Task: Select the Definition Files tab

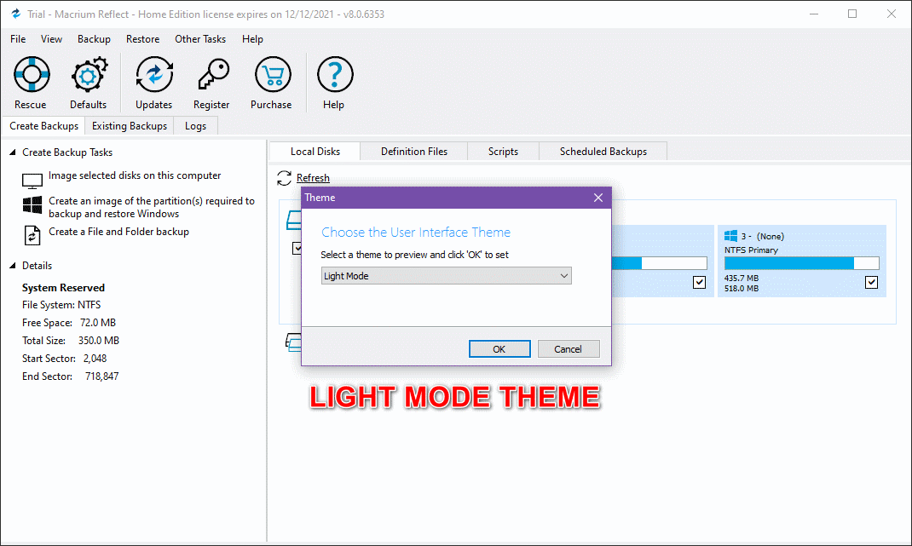Action: coord(414,151)
